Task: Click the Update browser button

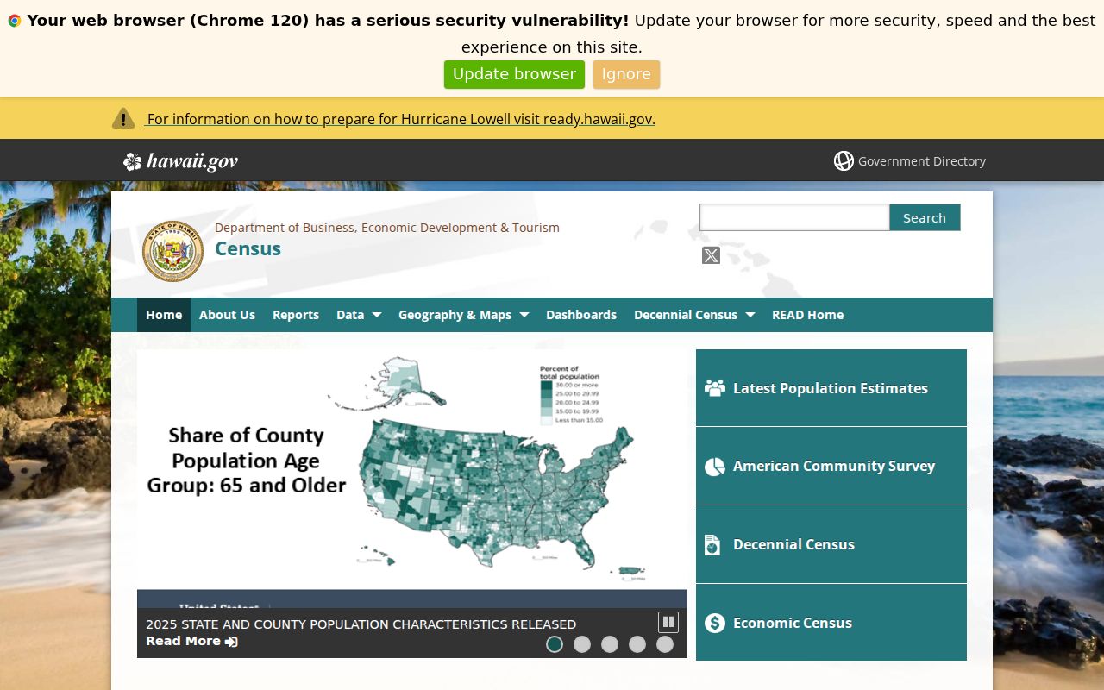Action: (x=514, y=74)
